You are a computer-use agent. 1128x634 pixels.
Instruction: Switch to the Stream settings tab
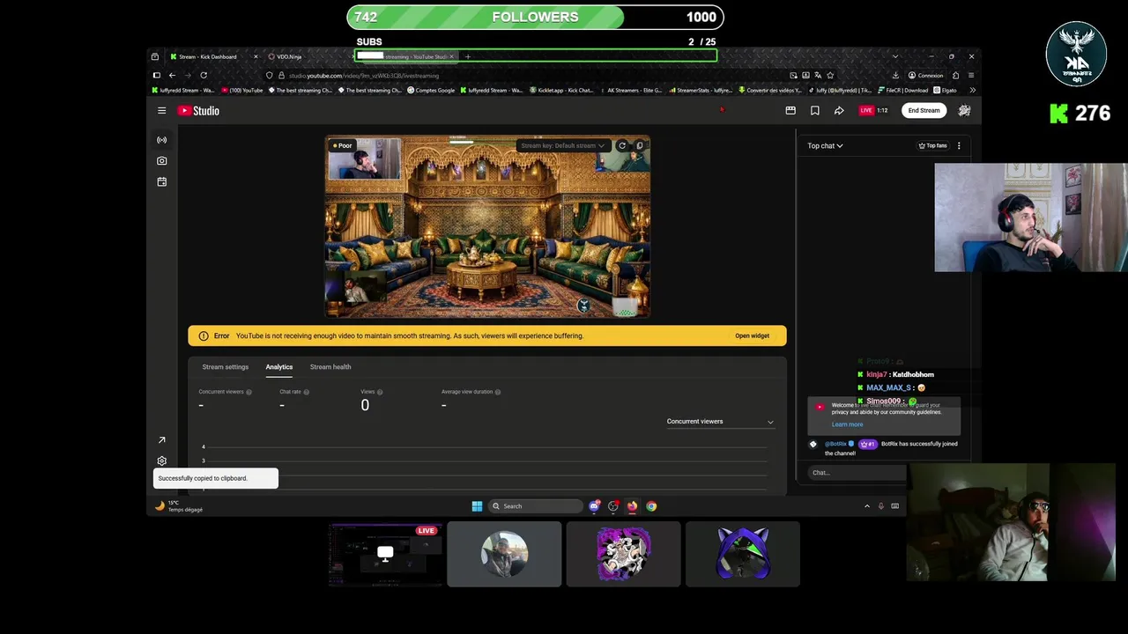point(225,367)
